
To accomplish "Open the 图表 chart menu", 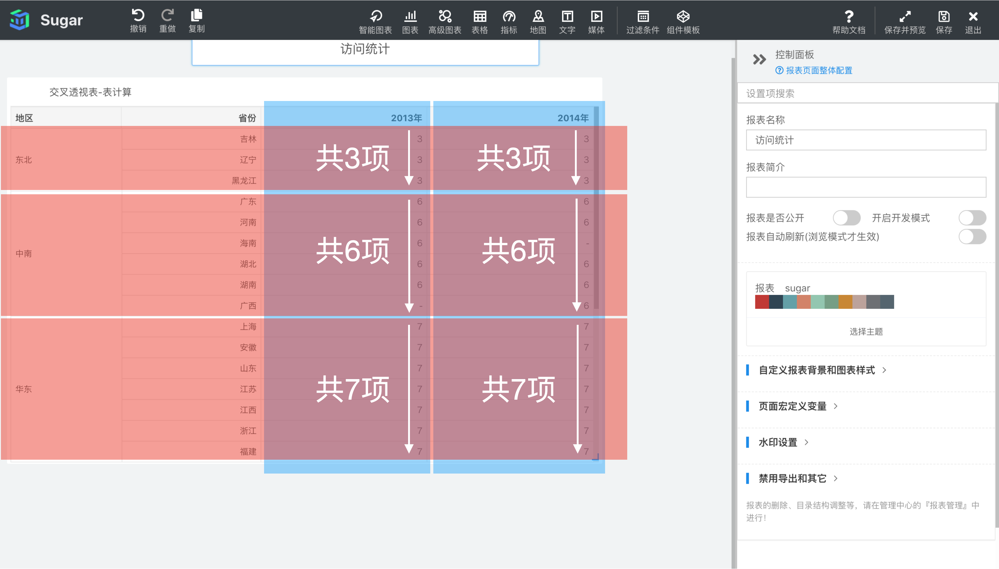I will coord(410,22).
